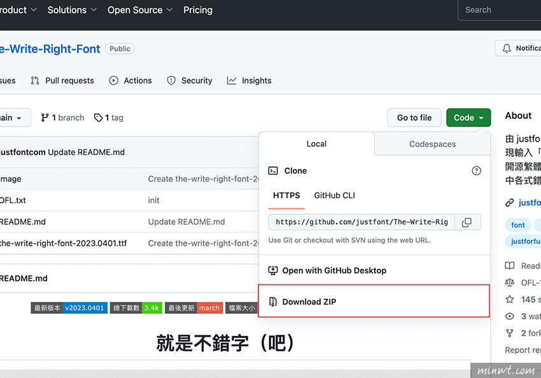Screen dimensions: 541x378
Task: Select the GitHub CLI clone tab
Action: [334, 196]
